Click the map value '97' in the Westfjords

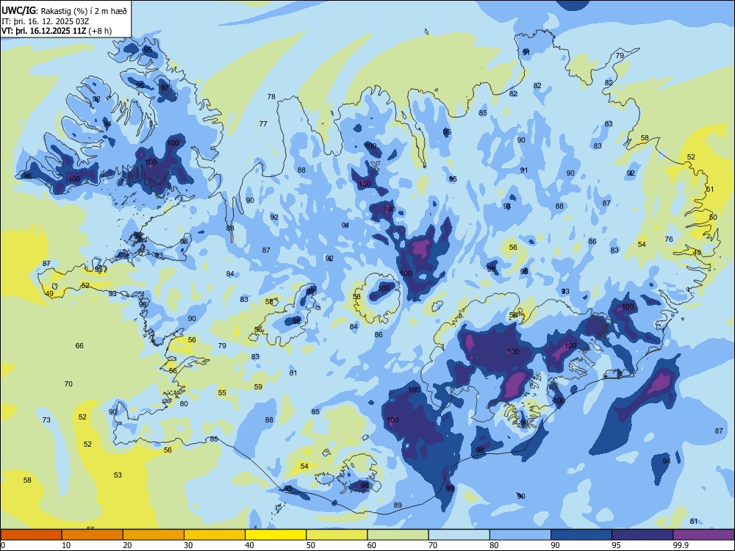pyautogui.click(x=165, y=87)
